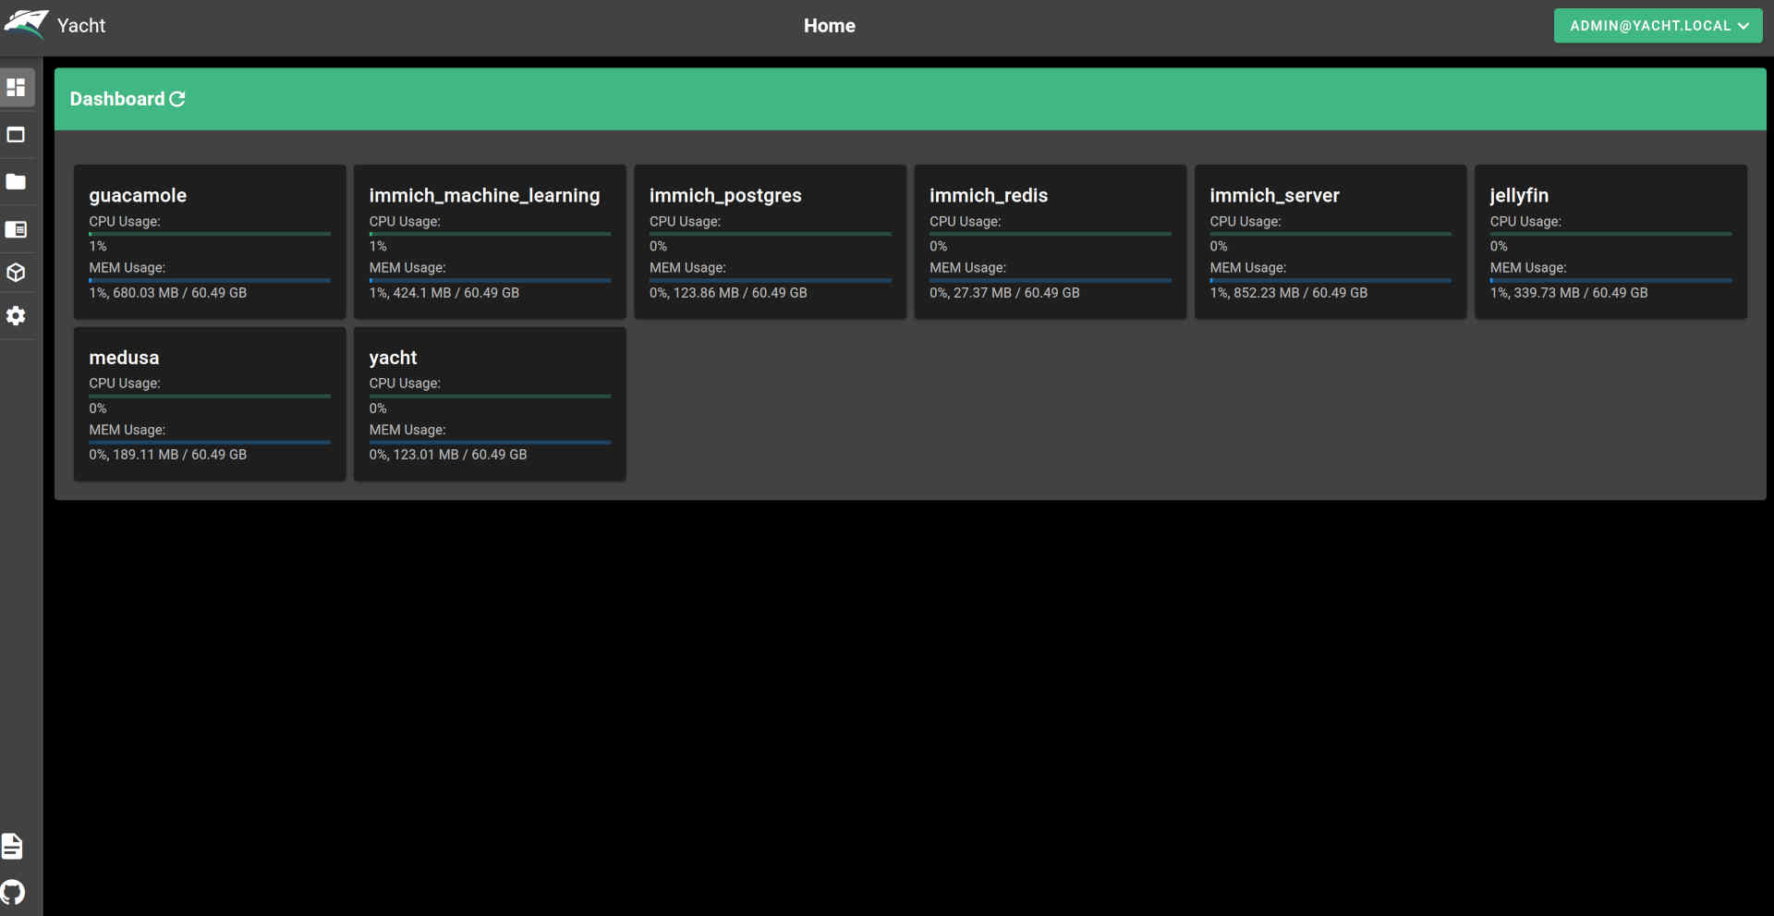Select the immich_redis container card title
Image resolution: width=1774 pixels, height=916 pixels.
pos(988,196)
